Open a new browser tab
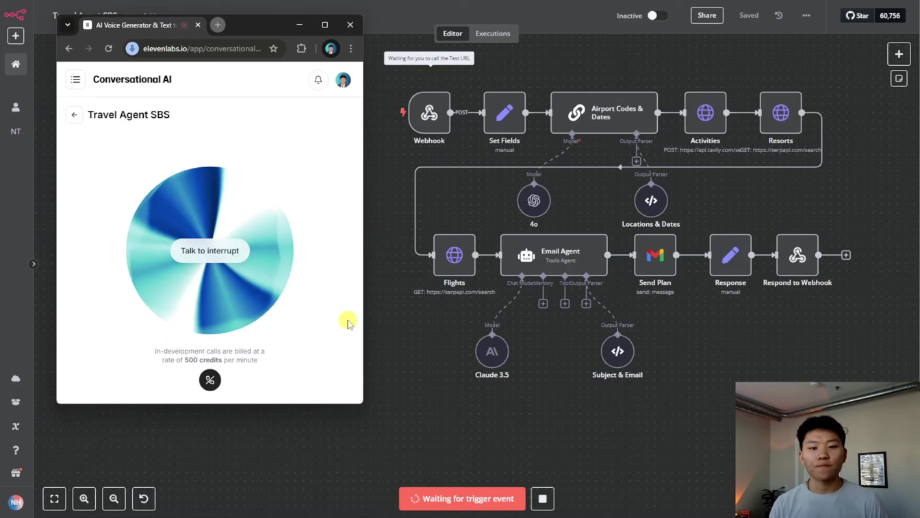 point(218,25)
